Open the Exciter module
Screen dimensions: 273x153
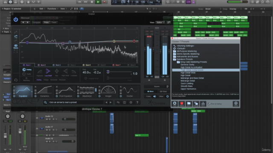pos(130,91)
